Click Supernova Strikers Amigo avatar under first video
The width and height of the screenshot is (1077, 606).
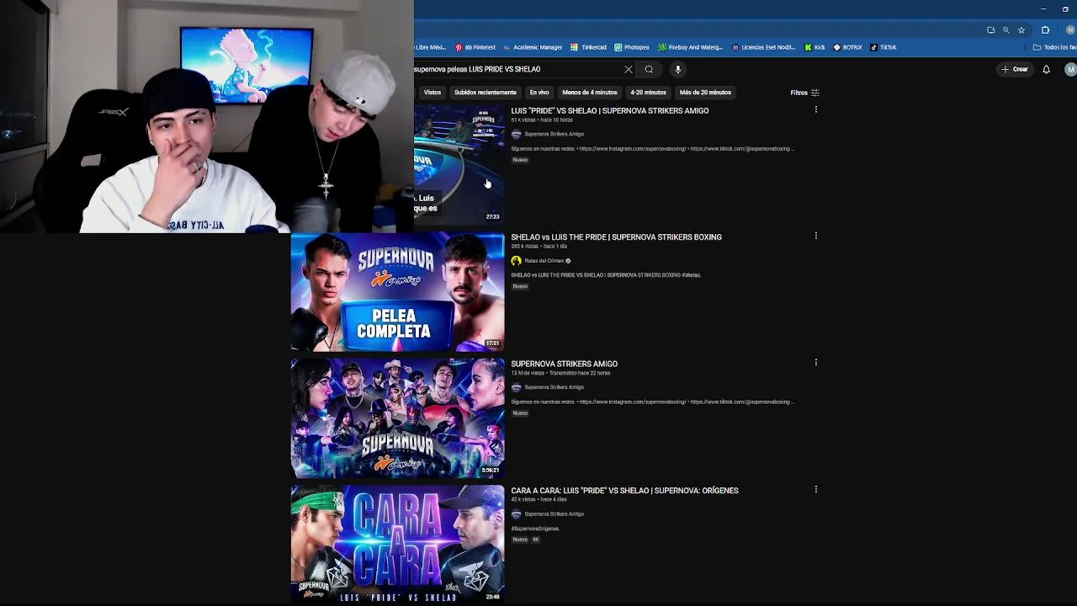point(516,134)
